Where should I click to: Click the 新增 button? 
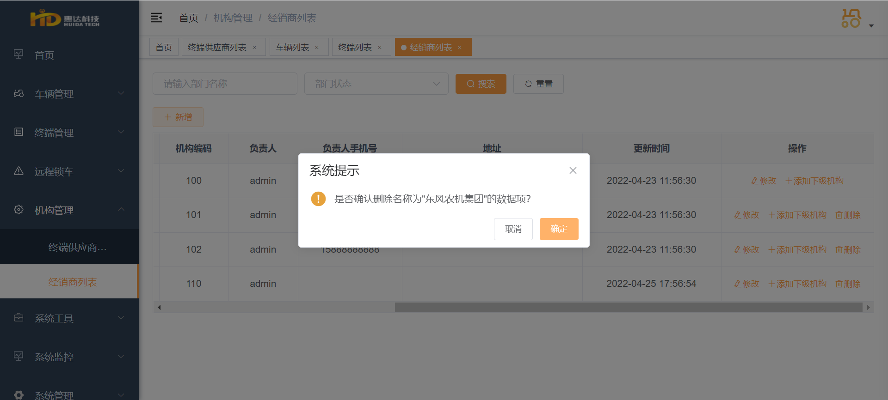(x=178, y=117)
